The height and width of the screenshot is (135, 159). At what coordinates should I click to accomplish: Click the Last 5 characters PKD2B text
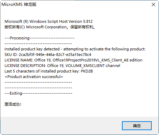(x=48, y=71)
